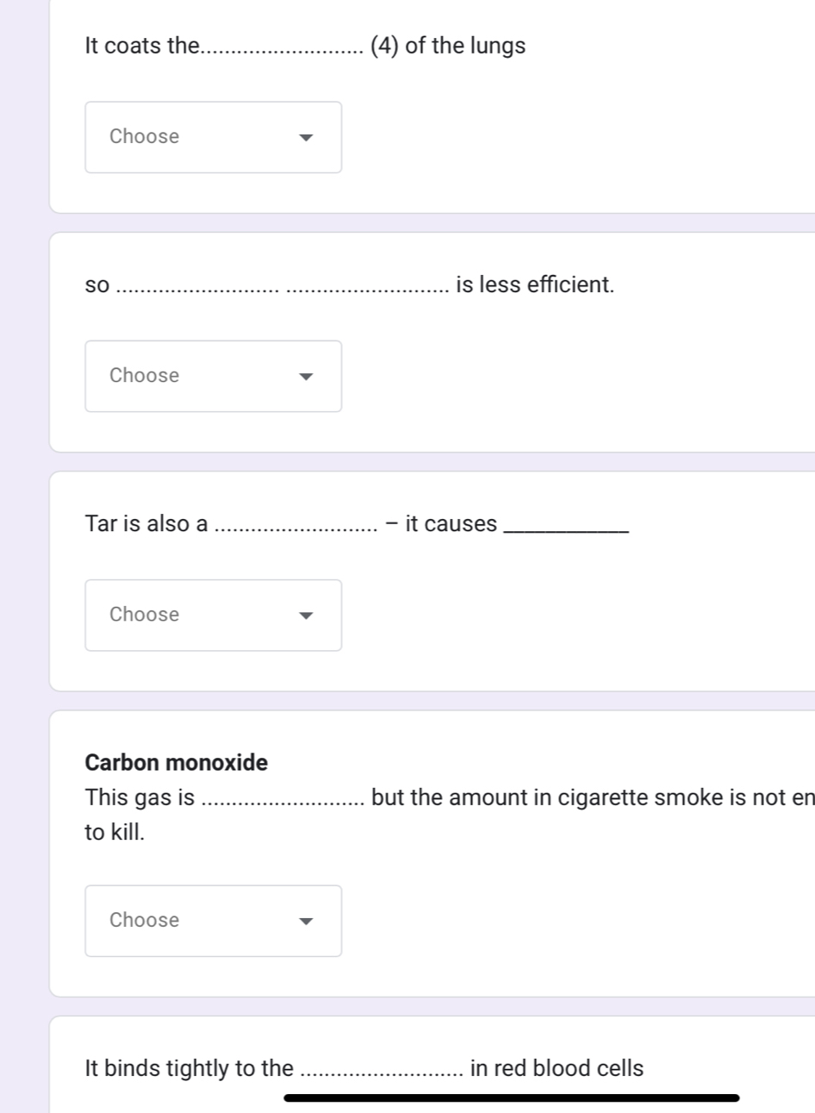
Task: Click the dropdown arrow under 'is less efficient' question
Action: [x=306, y=376]
